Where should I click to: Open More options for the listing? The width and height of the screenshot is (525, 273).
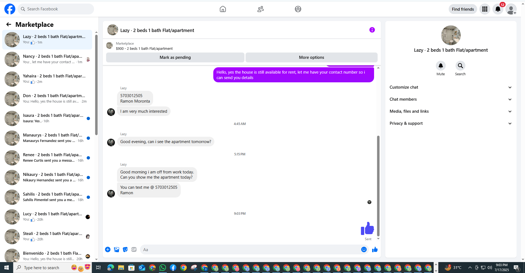[311, 57]
